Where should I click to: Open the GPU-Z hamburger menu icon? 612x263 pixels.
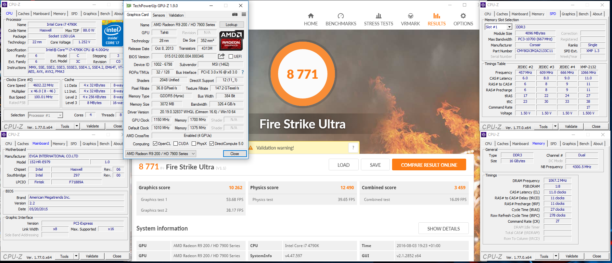pyautogui.click(x=244, y=14)
